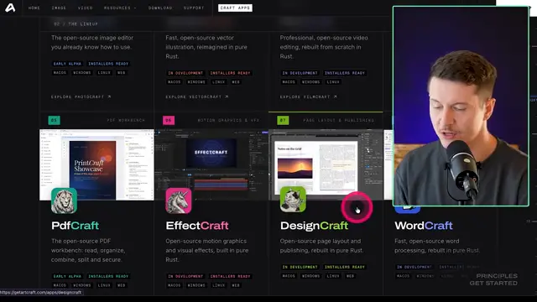537x302 pixels.
Task: Click the 'MOTION GRAPHICS & VFX' label
Action: point(228,121)
